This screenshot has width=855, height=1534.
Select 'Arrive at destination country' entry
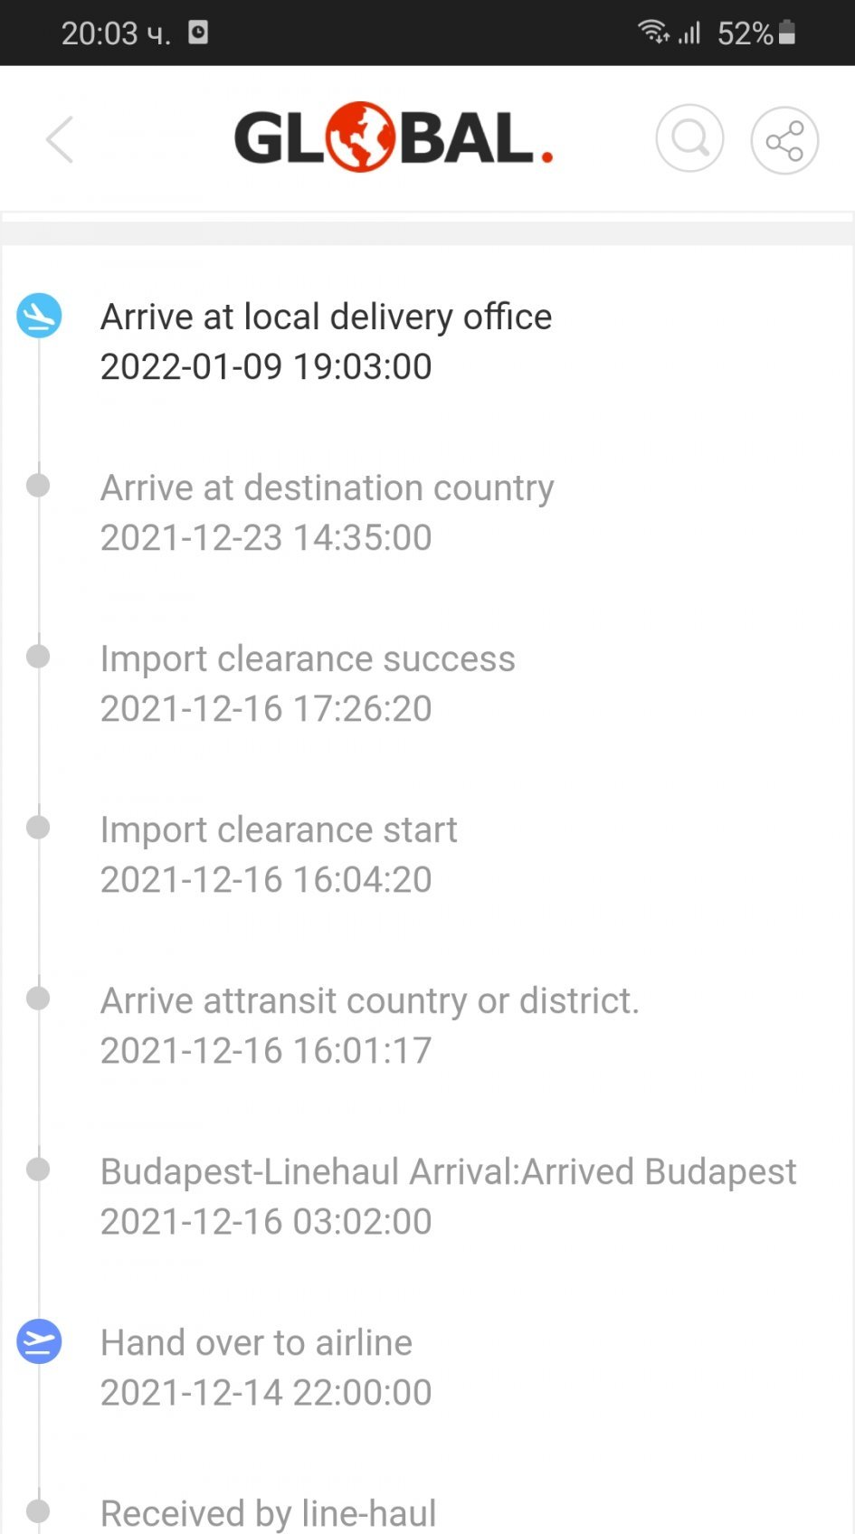pyautogui.click(x=327, y=512)
